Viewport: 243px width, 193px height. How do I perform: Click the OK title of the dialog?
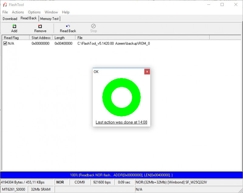(x=96, y=72)
